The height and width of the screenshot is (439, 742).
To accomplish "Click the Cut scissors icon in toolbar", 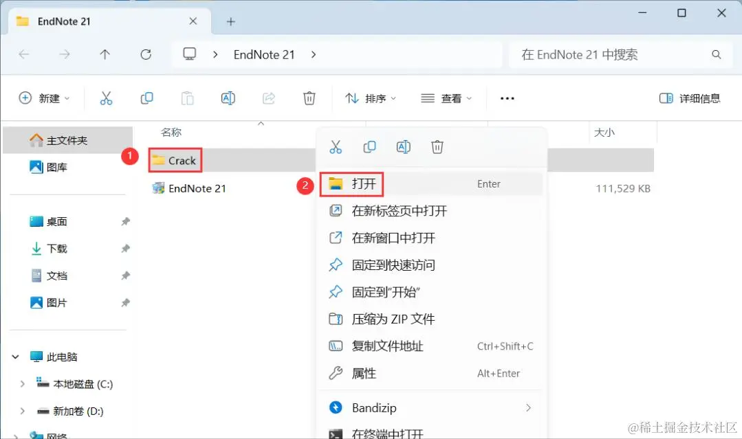I will [x=106, y=98].
